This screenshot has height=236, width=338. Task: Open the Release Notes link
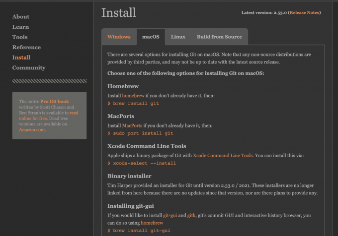[x=304, y=12]
